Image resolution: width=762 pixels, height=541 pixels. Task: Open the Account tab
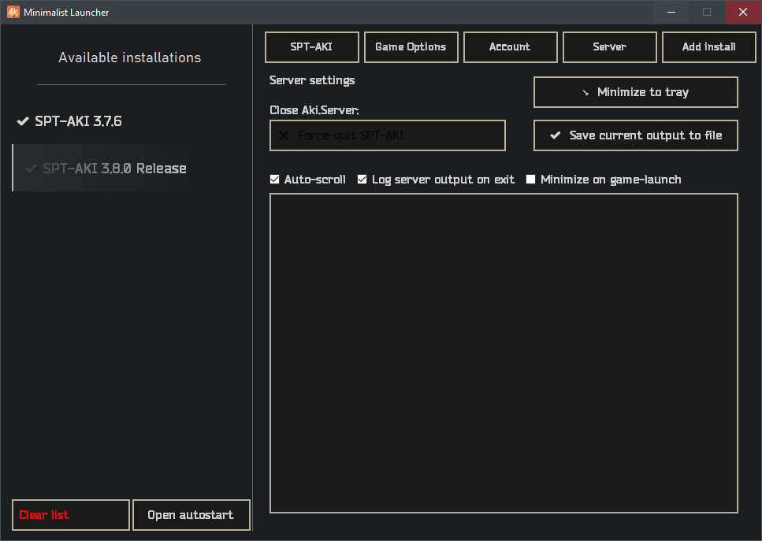coord(511,47)
